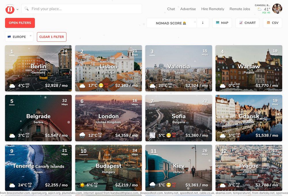Click Valencia's cloud weather icon
The image size is (288, 196).
(x=152, y=86)
